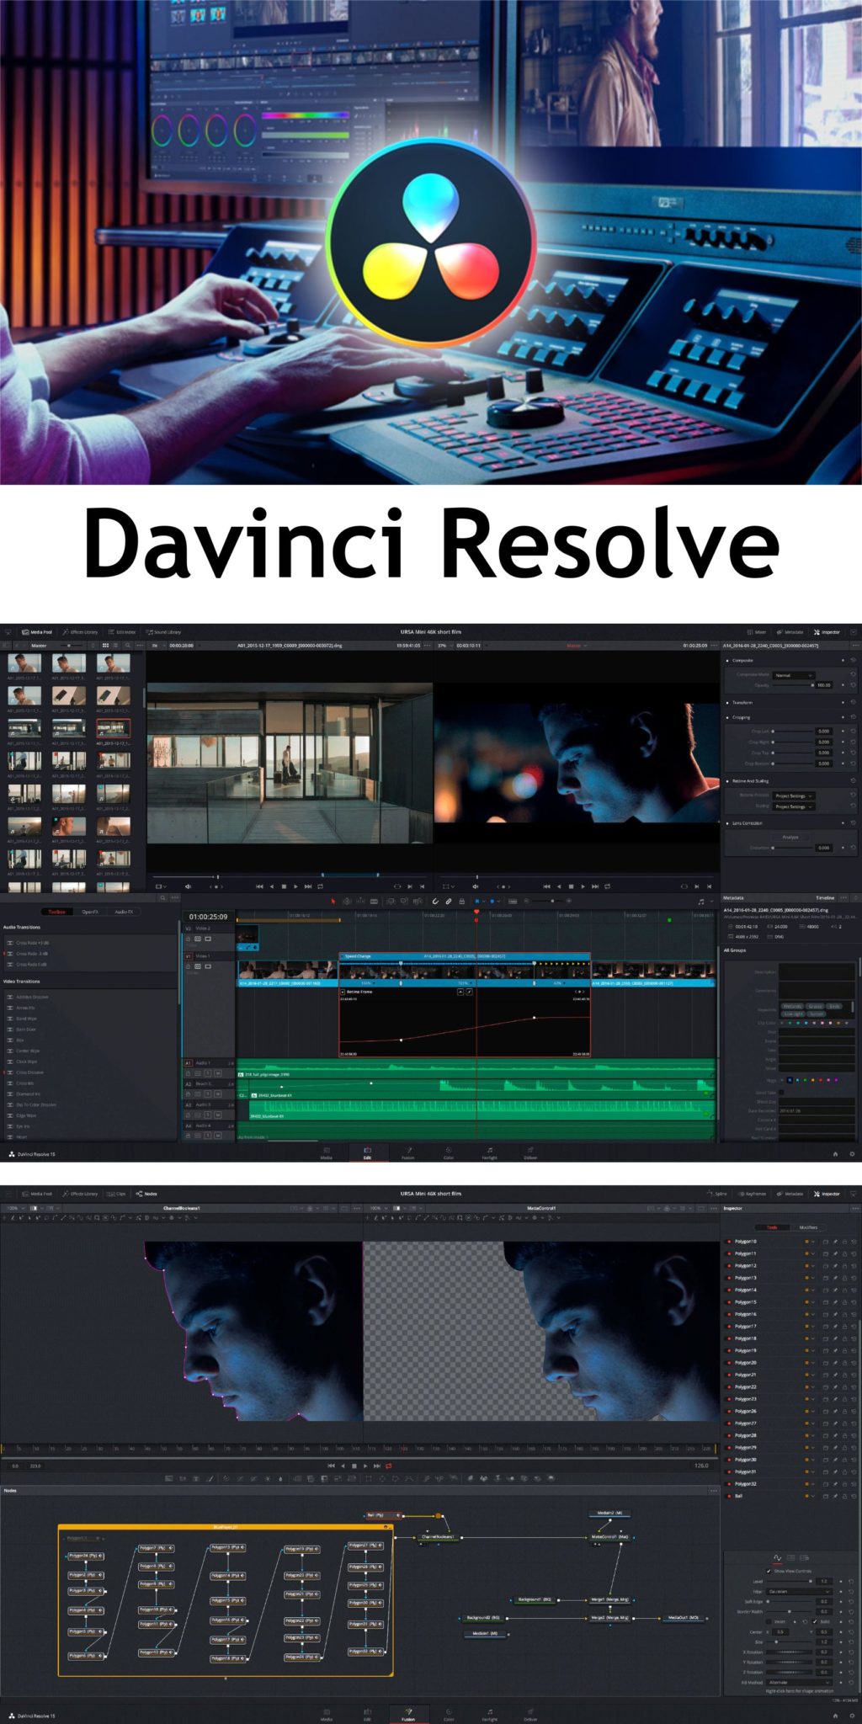Adjust the Opacity slider
Viewport: 862px width, 1724px height.
[792, 685]
